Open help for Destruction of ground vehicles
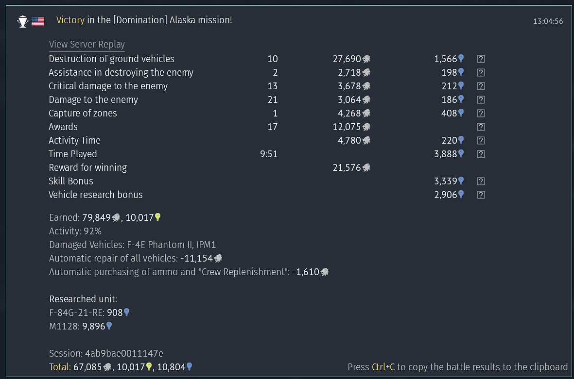This screenshot has width=574, height=379. click(481, 59)
